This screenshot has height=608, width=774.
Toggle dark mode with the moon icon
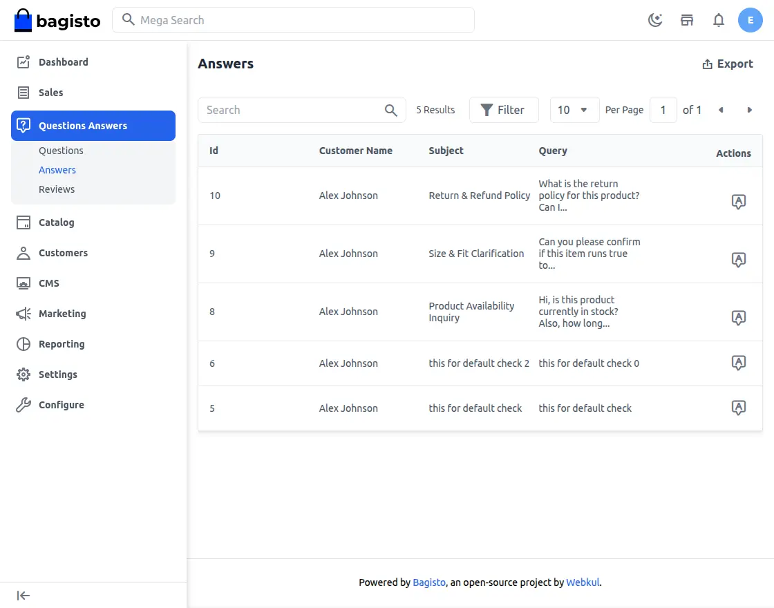coord(654,20)
